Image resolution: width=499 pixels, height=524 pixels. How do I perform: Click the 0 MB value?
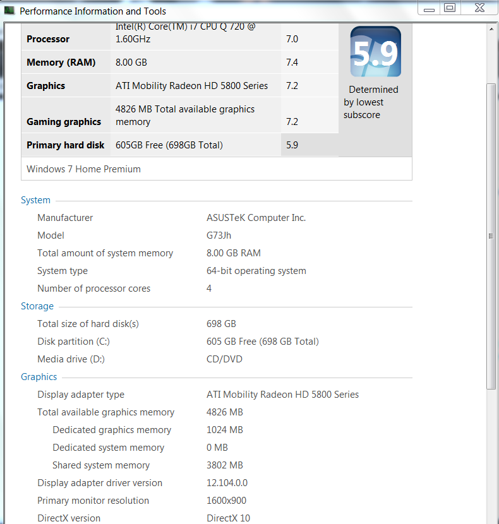[217, 448]
